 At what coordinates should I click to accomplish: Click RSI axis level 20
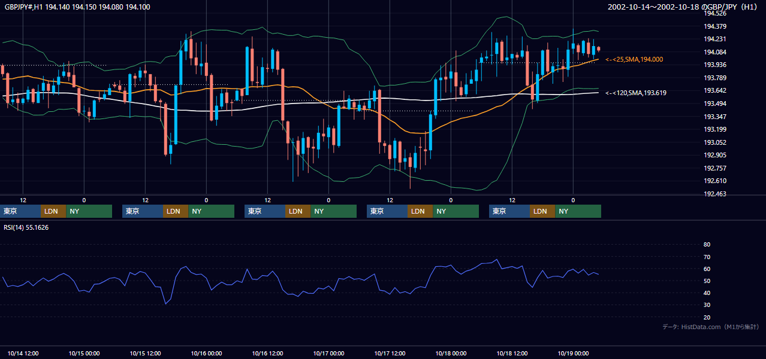tap(707, 317)
